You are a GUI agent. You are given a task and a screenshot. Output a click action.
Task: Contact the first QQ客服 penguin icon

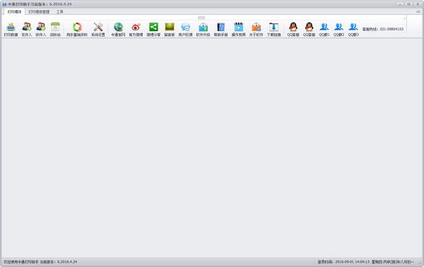tap(293, 30)
